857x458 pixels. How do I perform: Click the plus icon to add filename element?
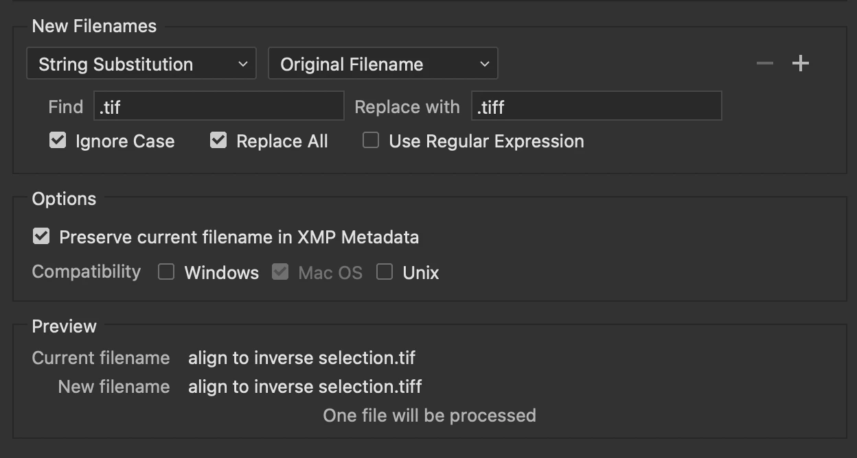coord(800,64)
